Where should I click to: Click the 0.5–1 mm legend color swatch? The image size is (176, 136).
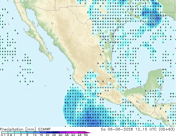click(x=11, y=132)
